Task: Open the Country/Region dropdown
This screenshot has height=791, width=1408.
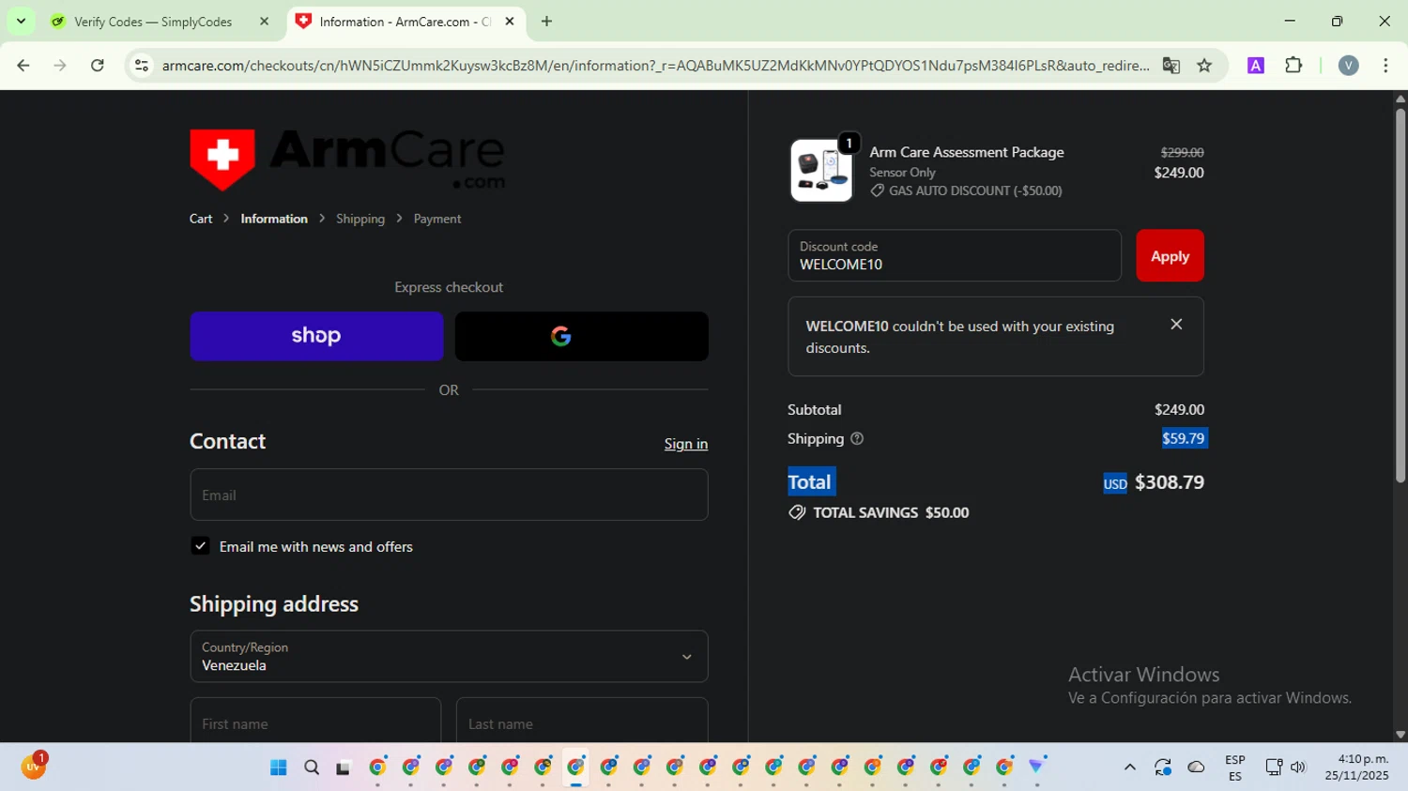Action: [x=449, y=657]
